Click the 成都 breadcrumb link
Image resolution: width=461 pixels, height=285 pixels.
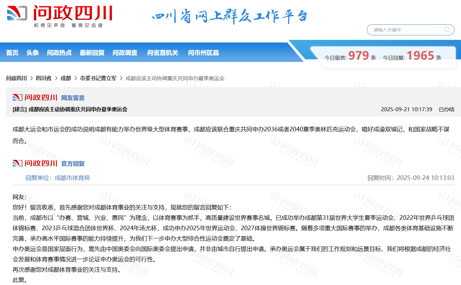[66, 78]
